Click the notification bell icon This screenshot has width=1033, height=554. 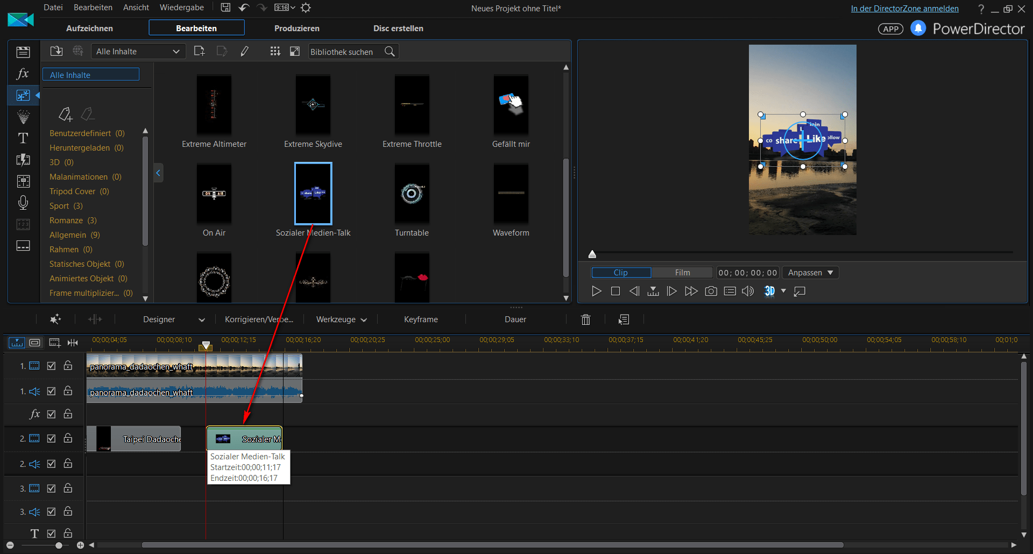(918, 28)
